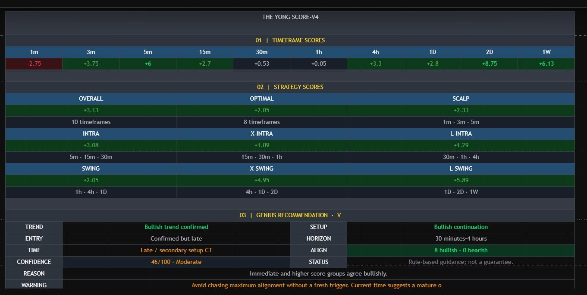
Task: Click the 1h · 4h · 1D cell
Action: click(91, 192)
